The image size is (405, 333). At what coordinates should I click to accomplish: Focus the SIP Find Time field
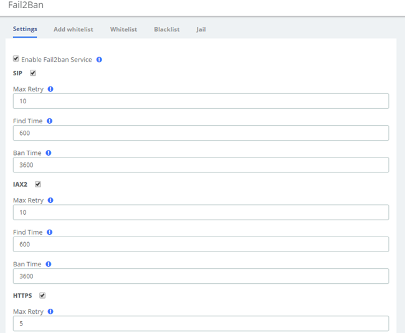click(201, 133)
